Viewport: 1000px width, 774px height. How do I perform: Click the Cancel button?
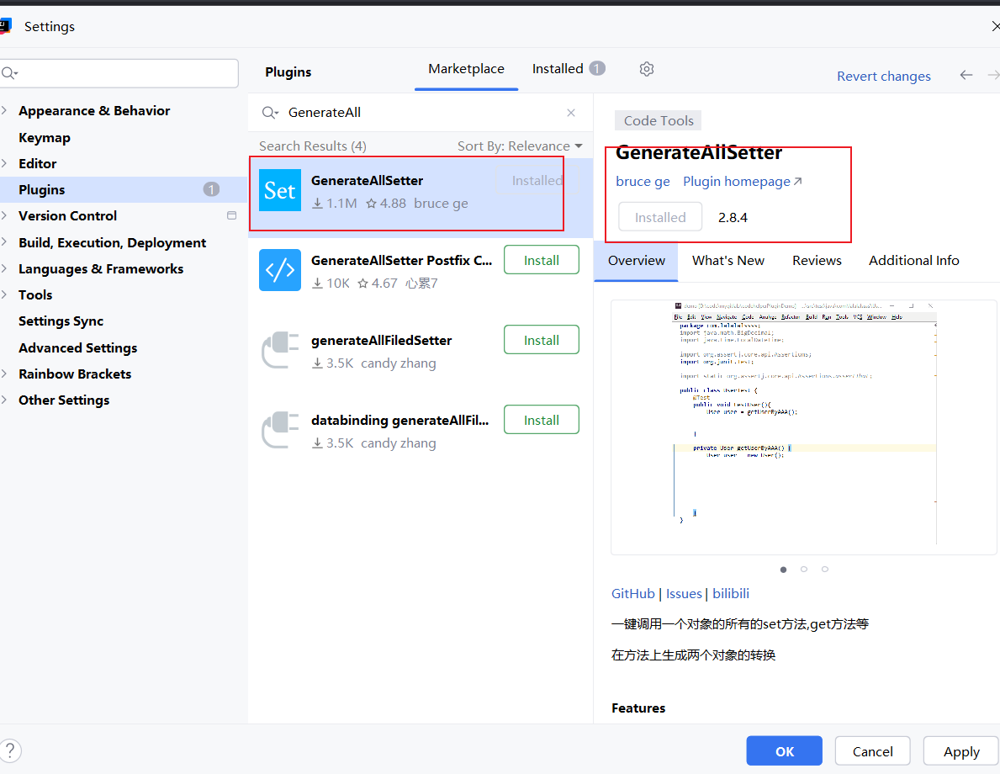(872, 751)
